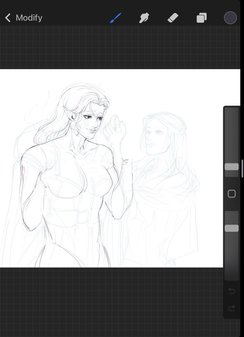Open the Modify menu label
The width and height of the screenshot is (244, 337).
(29, 18)
